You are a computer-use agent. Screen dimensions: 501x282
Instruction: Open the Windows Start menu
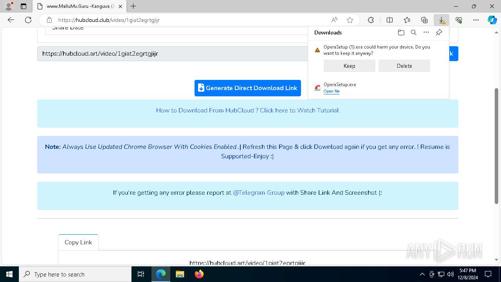pos(9,274)
